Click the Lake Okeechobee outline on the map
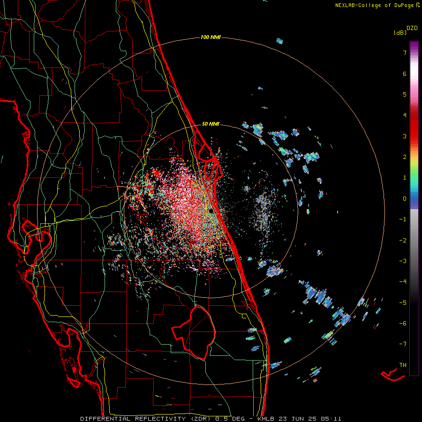Screen dimensions: 422x422 (194, 332)
